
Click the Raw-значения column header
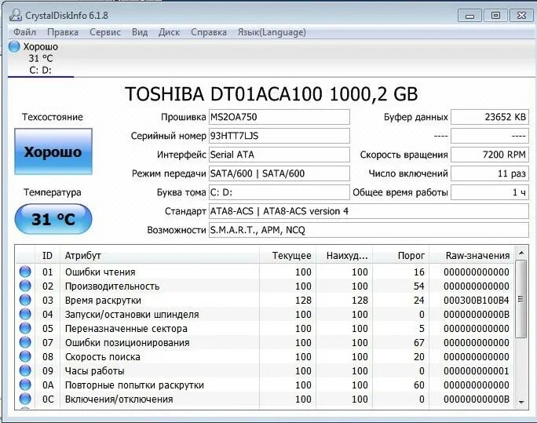point(471,256)
